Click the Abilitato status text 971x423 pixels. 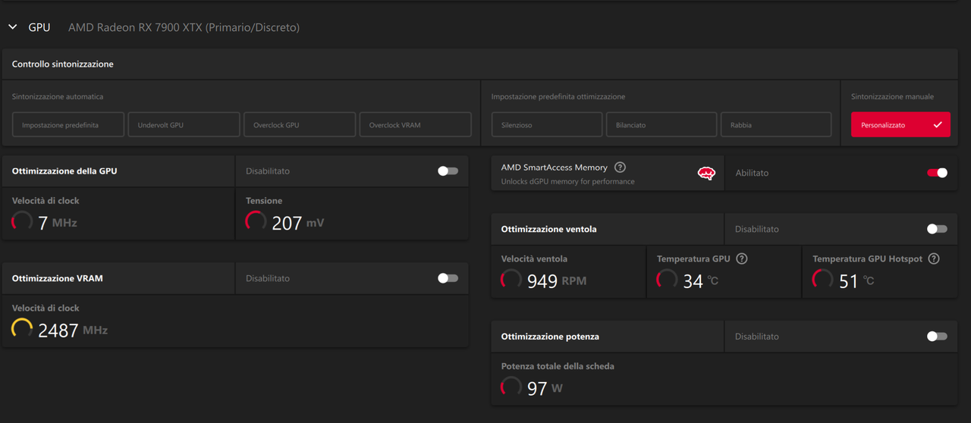coord(752,173)
